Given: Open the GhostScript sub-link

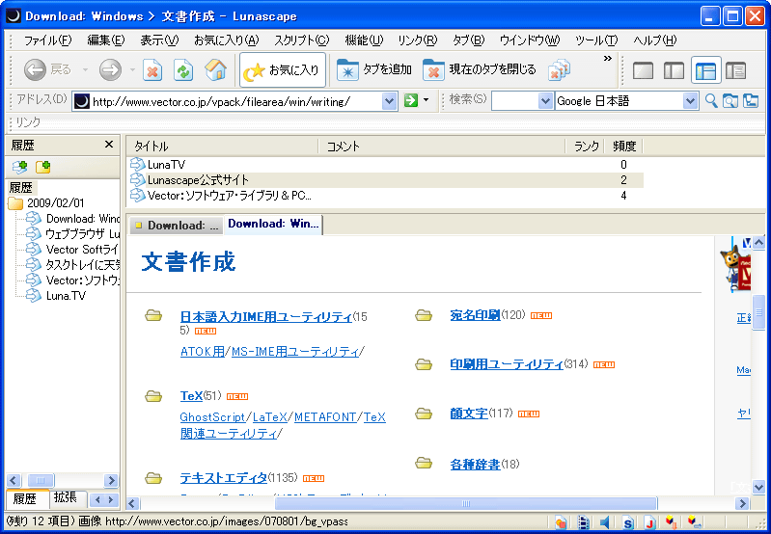Looking at the screenshot, I should pyautogui.click(x=212, y=417).
